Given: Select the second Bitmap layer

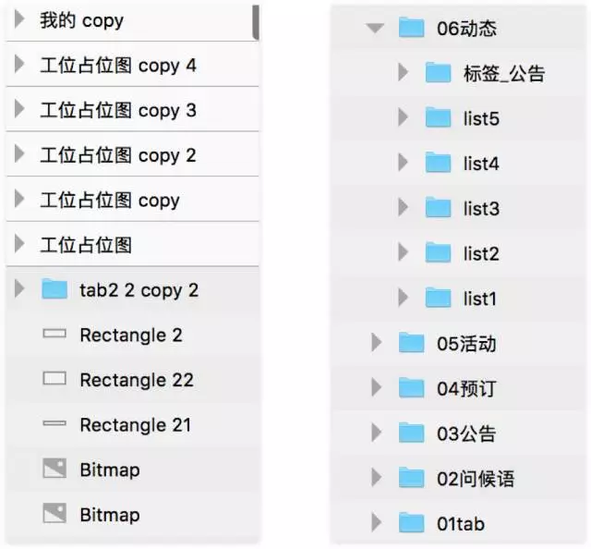Looking at the screenshot, I should click(x=109, y=514).
